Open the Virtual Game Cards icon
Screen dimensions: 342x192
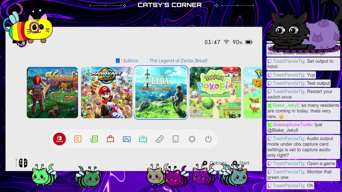tap(176, 139)
